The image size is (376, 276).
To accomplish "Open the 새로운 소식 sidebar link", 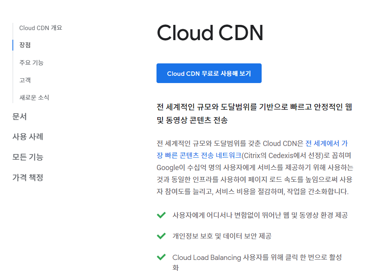I will (x=34, y=97).
